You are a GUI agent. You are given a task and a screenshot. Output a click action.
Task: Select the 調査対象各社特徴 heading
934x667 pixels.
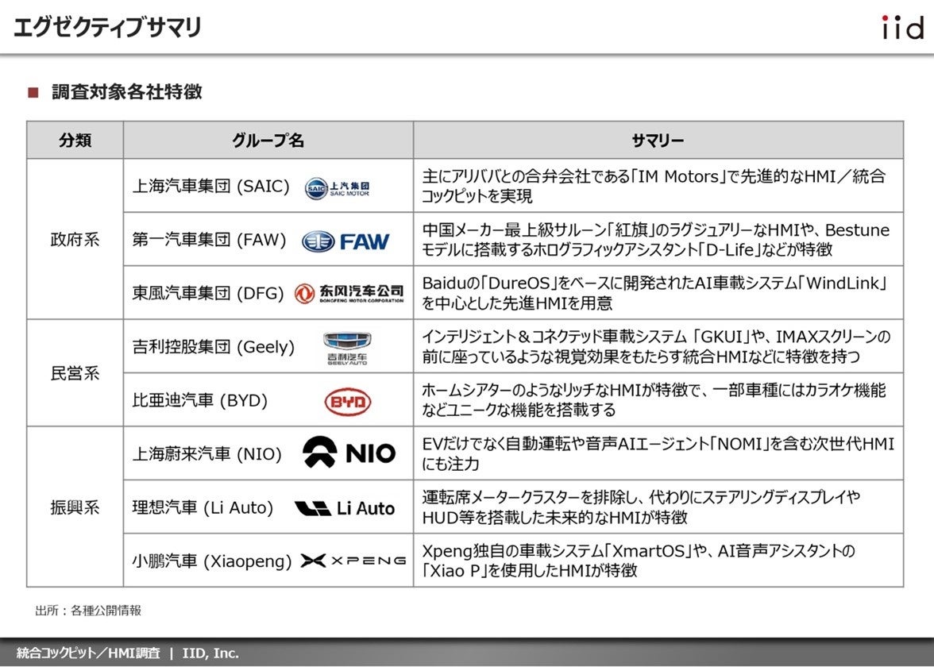(127, 92)
